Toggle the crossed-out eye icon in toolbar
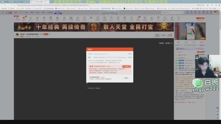221x124 pixels. 172,18
